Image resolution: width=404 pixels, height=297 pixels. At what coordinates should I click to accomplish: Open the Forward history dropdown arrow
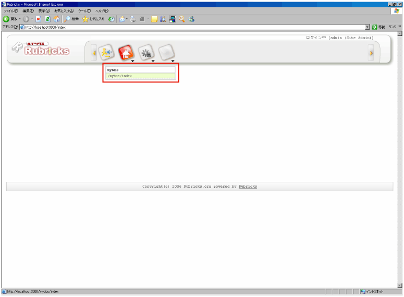tap(32, 19)
